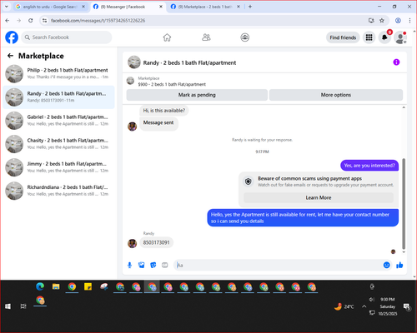Open Chasity's conversation in list

pyautogui.click(x=58, y=144)
